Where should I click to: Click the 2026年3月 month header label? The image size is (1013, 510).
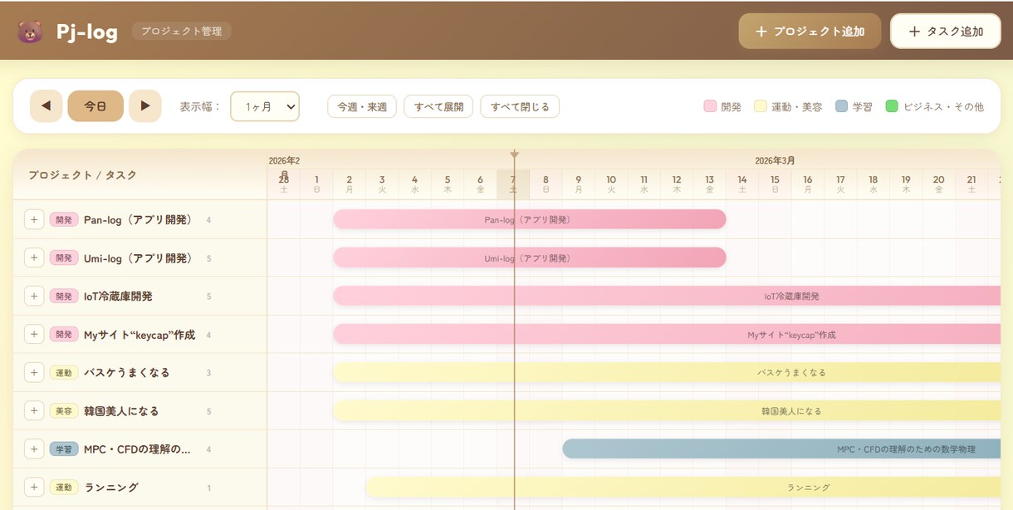(x=775, y=160)
